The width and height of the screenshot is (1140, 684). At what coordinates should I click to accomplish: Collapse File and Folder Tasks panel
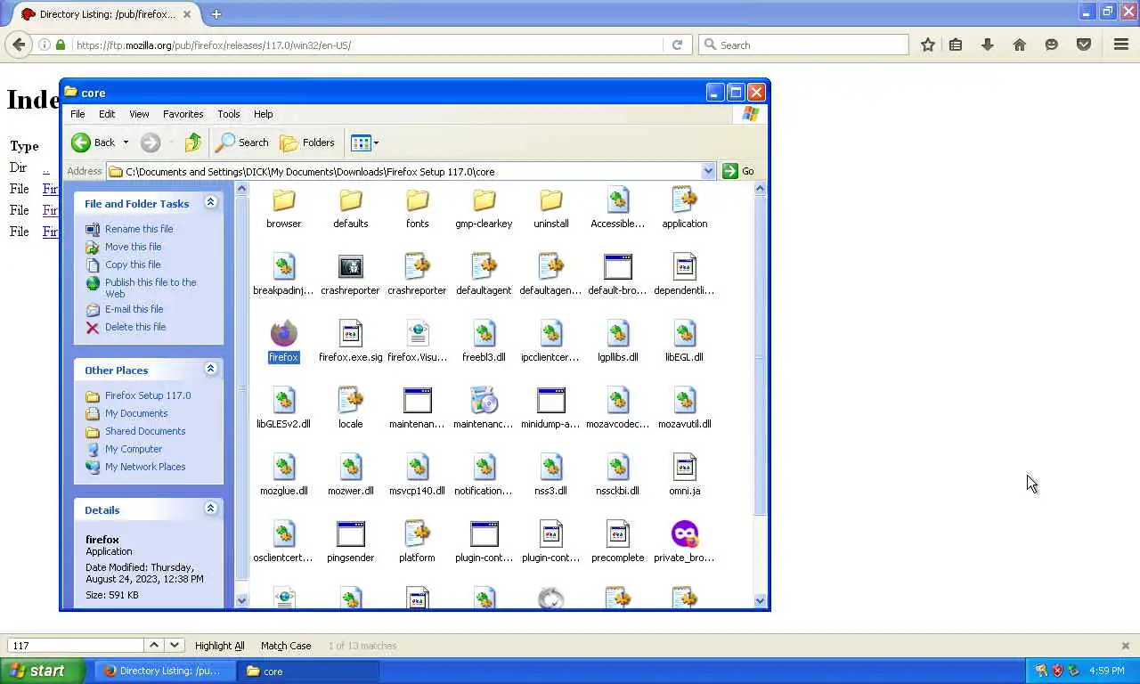pyautogui.click(x=211, y=202)
